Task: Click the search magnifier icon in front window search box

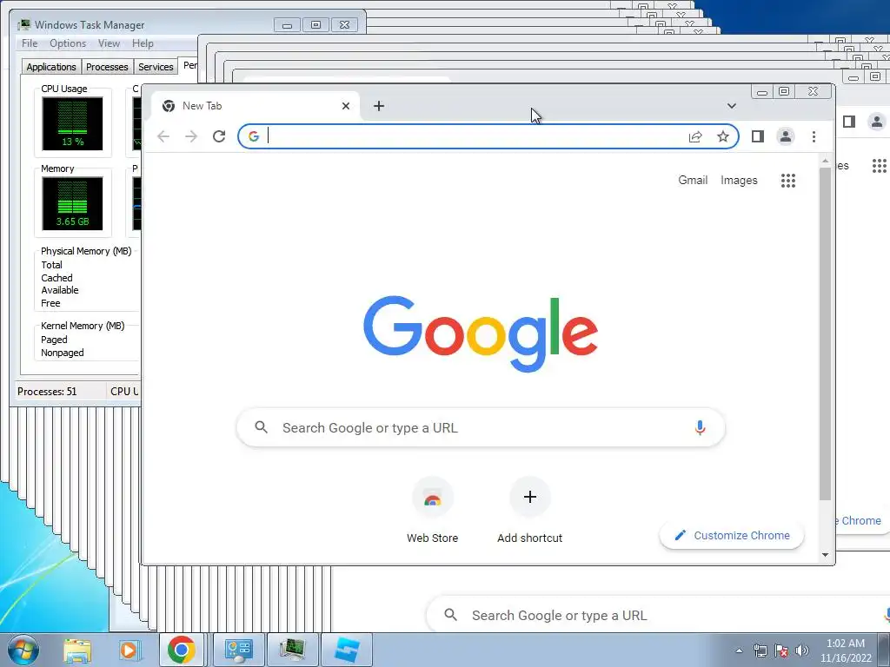Action: (x=261, y=427)
